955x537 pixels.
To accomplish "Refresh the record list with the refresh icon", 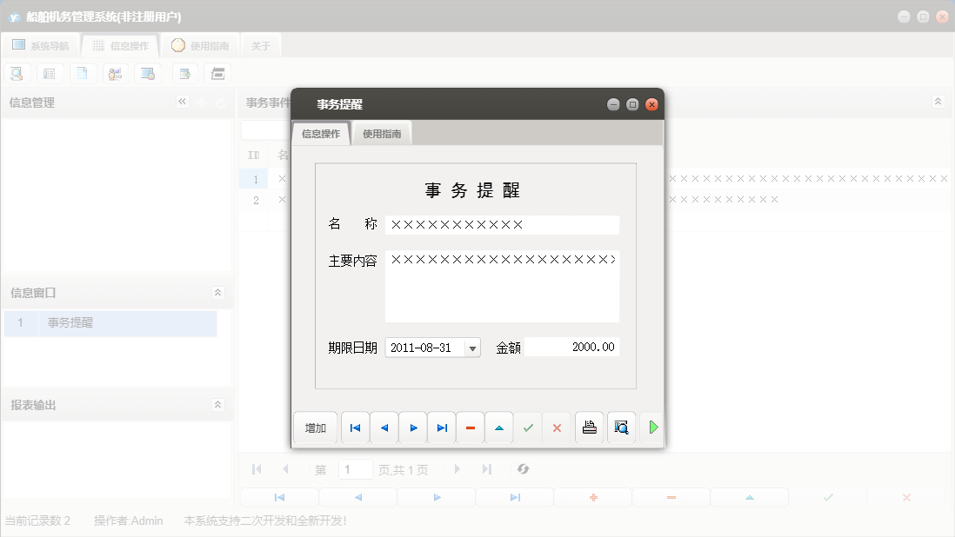I will (x=523, y=469).
